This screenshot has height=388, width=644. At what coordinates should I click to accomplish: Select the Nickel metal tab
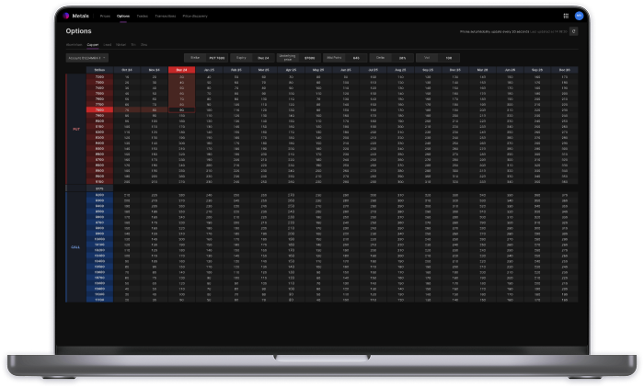121,43
